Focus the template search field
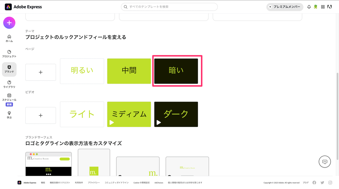 (169, 7)
